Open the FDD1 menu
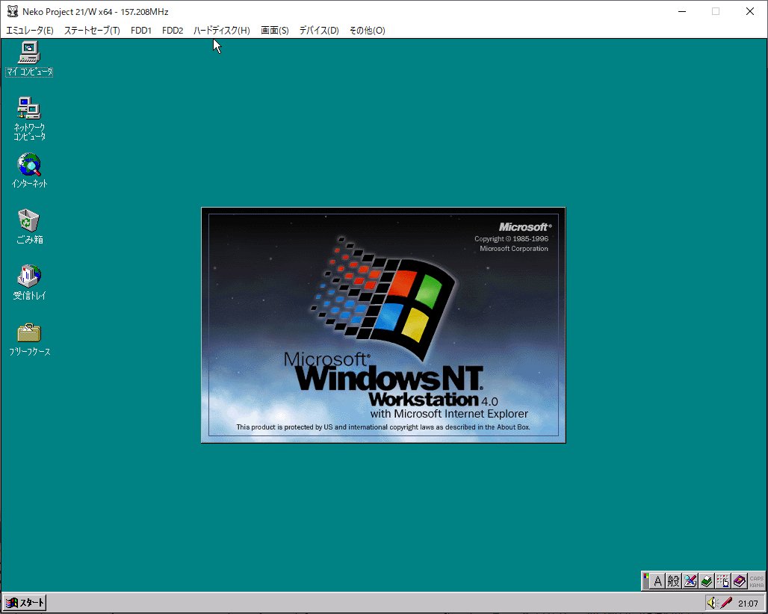Viewport: 768px width, 614px height. point(141,31)
